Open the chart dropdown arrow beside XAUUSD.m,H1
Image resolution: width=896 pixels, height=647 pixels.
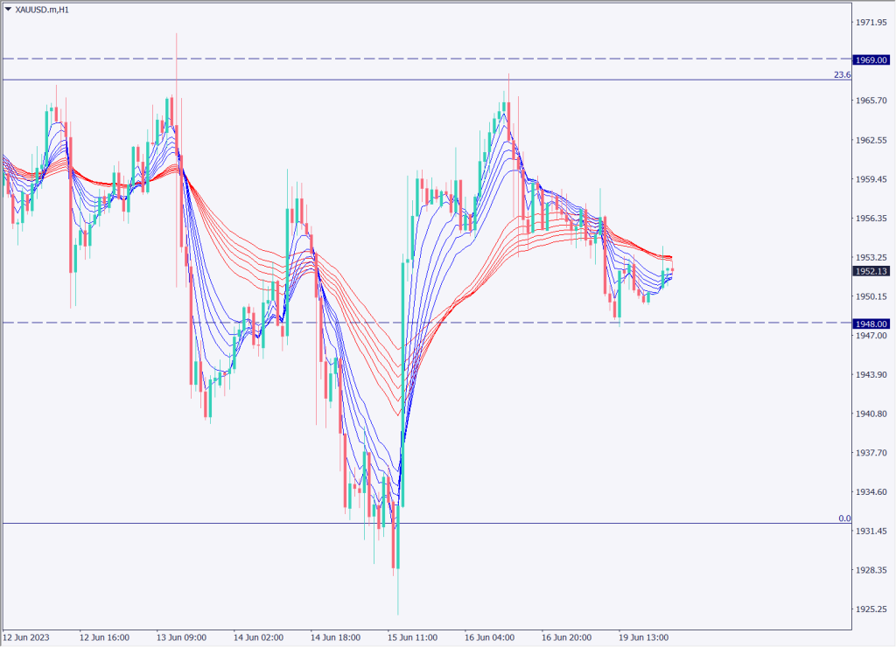tap(8, 8)
